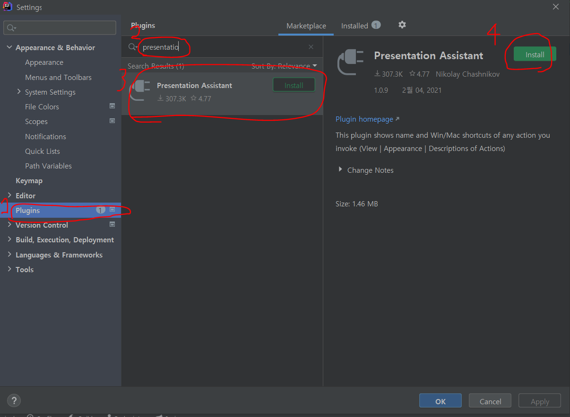Expand the Change Notes section
Image resolution: width=570 pixels, height=417 pixels.
pyautogui.click(x=340, y=169)
